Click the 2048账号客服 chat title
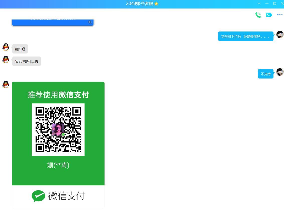284x214 pixels. click(x=140, y=3)
